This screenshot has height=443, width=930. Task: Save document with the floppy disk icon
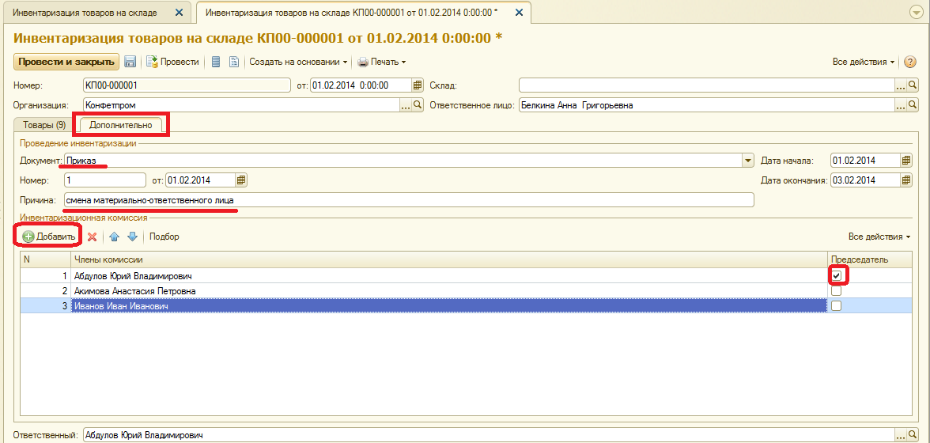[x=130, y=62]
